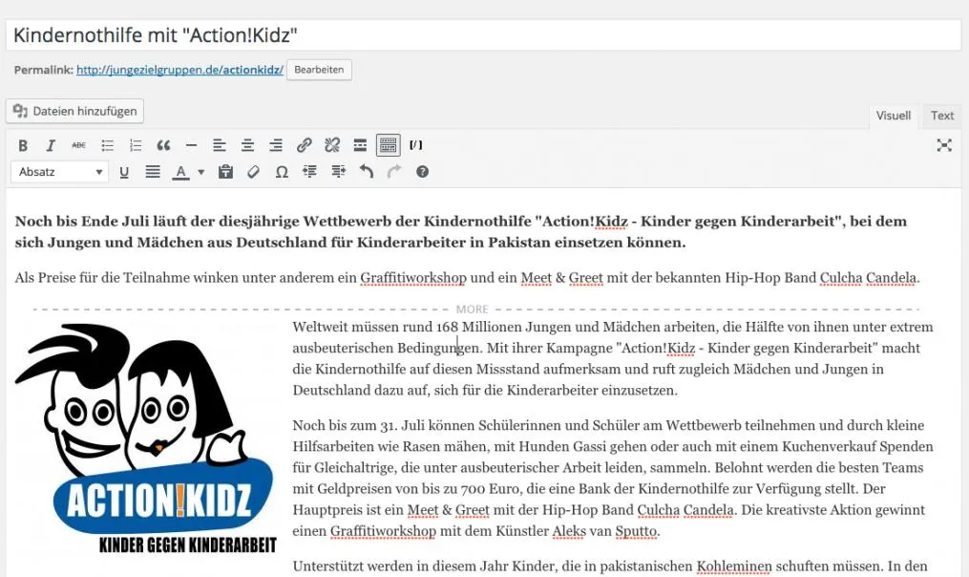Open the Absatz paragraph format dropdown

(x=60, y=172)
